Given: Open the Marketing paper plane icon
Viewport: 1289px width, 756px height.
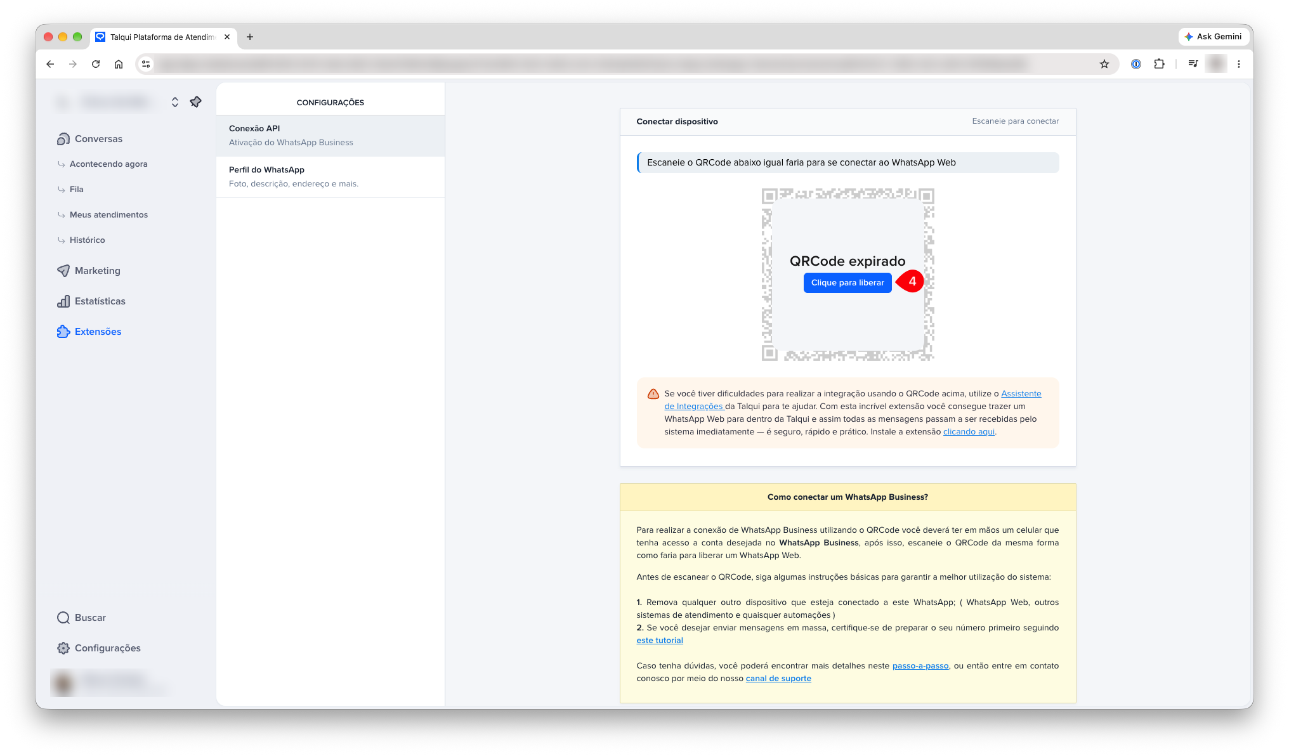Looking at the screenshot, I should coord(63,271).
